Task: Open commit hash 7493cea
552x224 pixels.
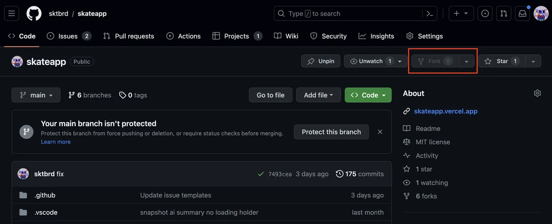Action: pos(280,174)
